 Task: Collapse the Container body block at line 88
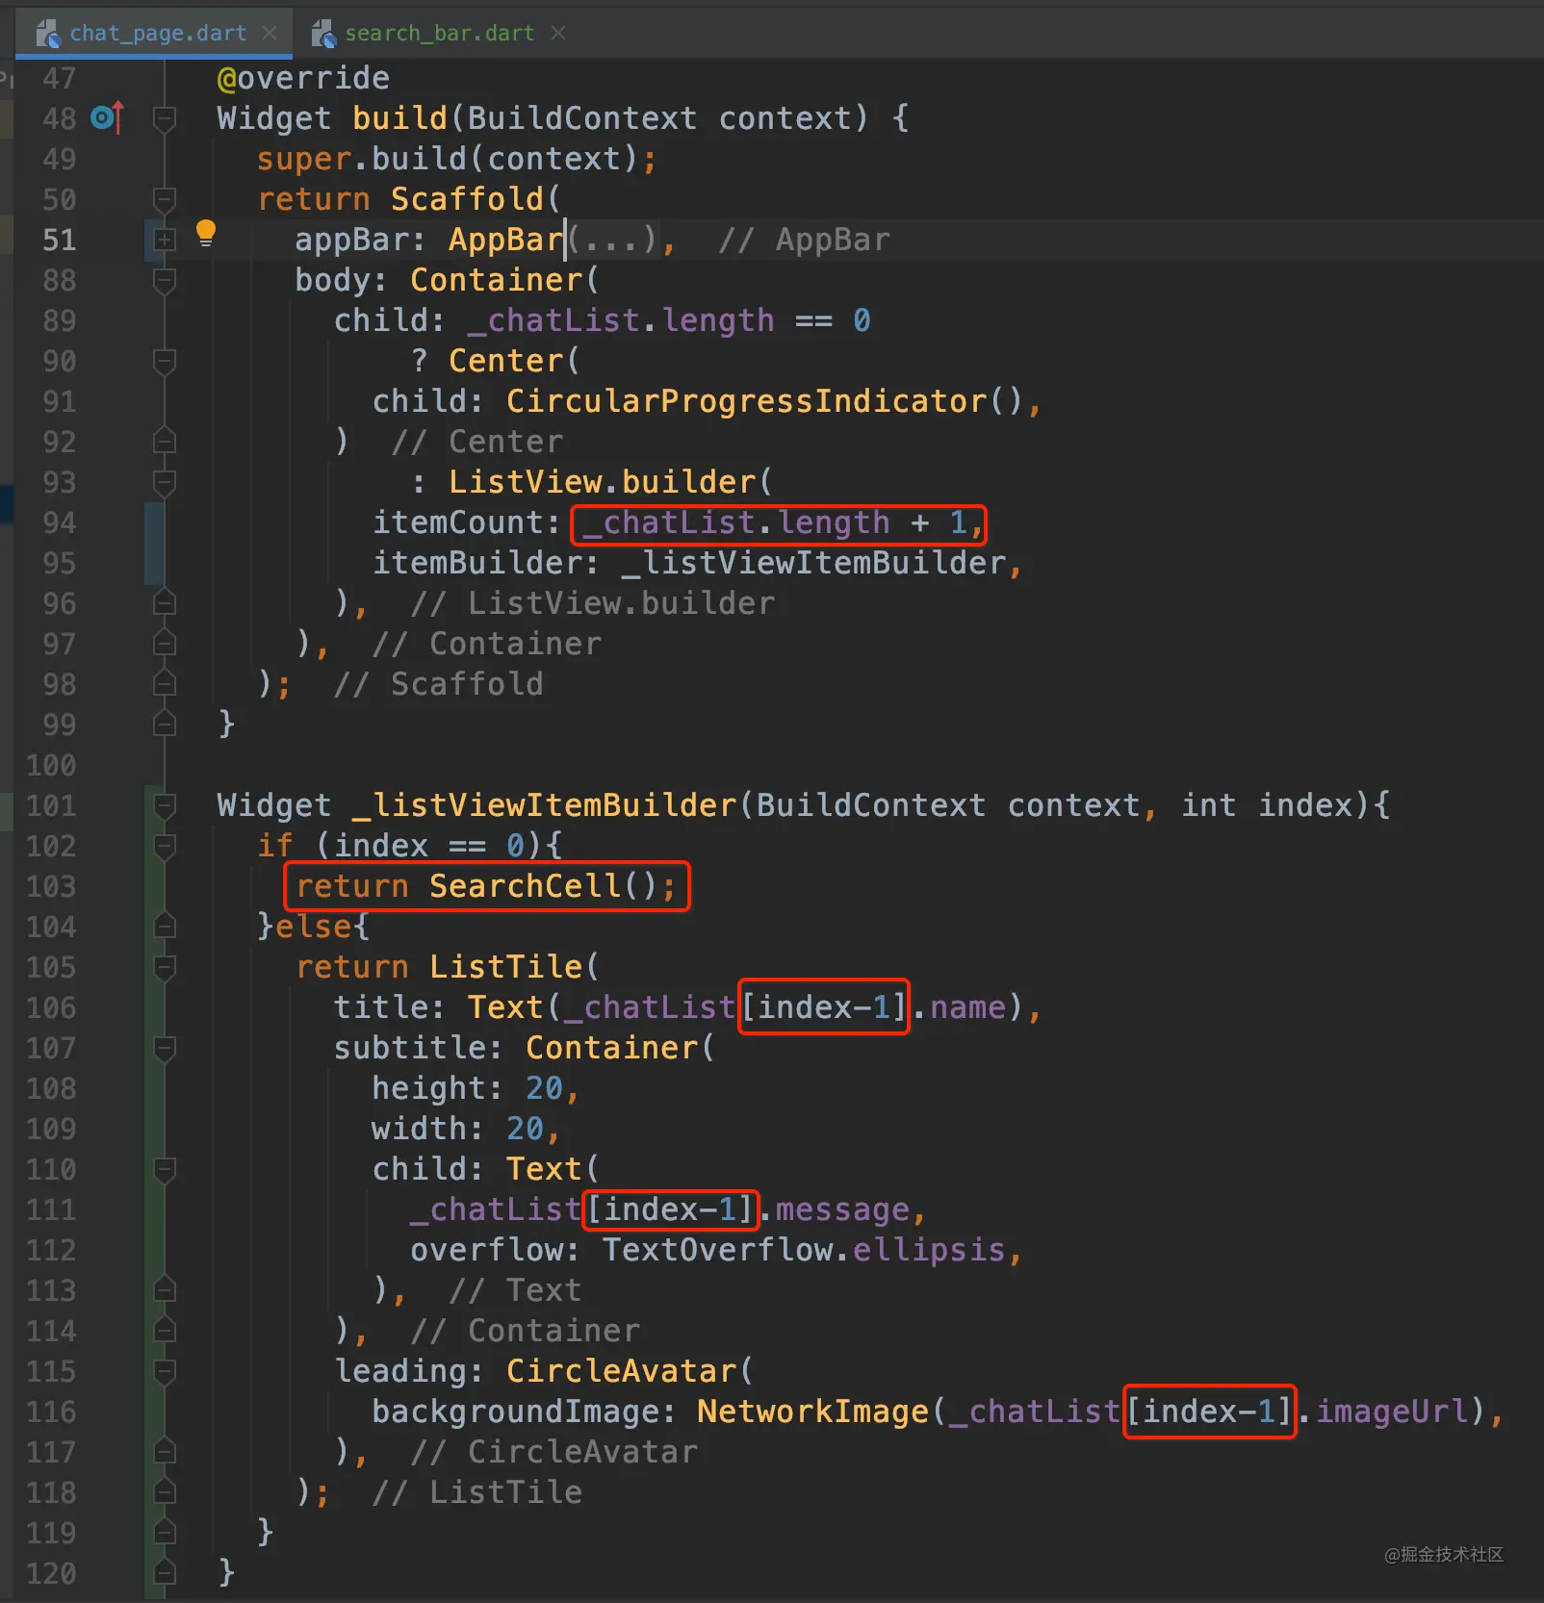(x=165, y=280)
